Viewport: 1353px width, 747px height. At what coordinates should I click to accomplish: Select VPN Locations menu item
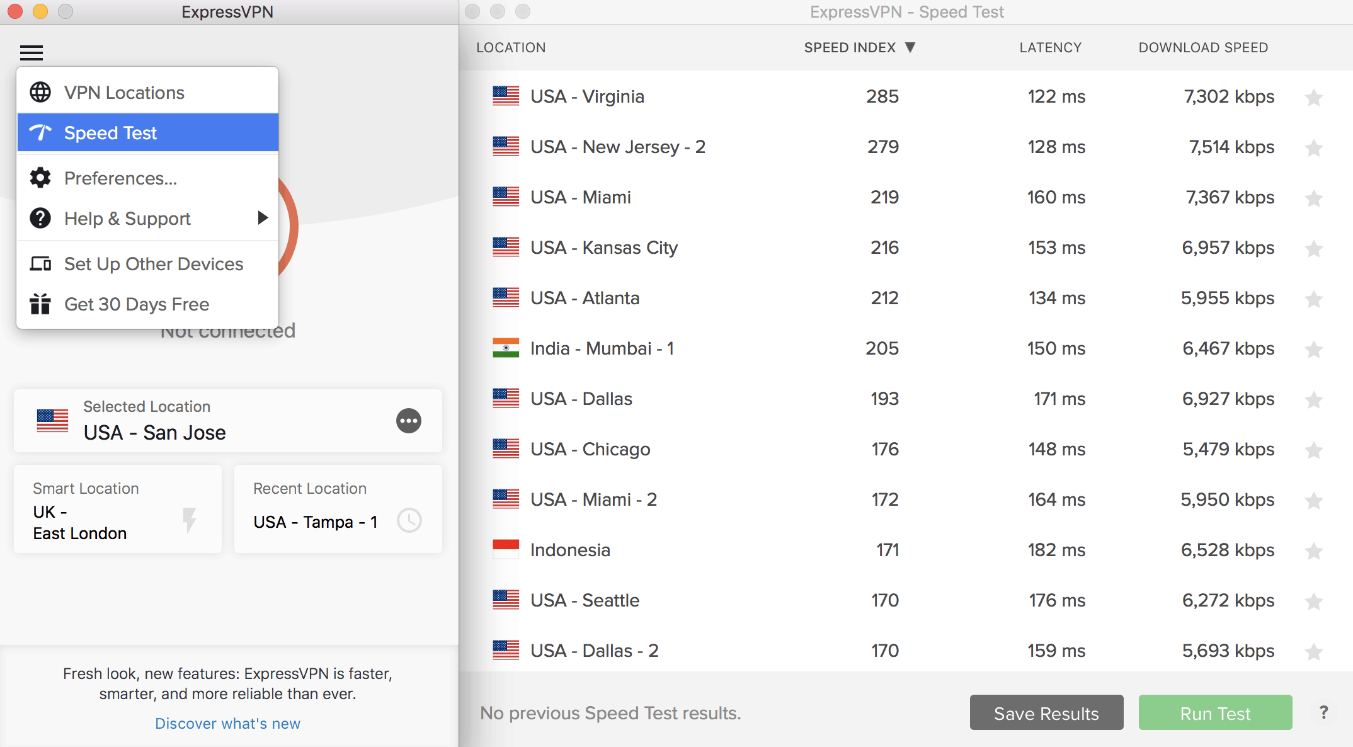[148, 92]
